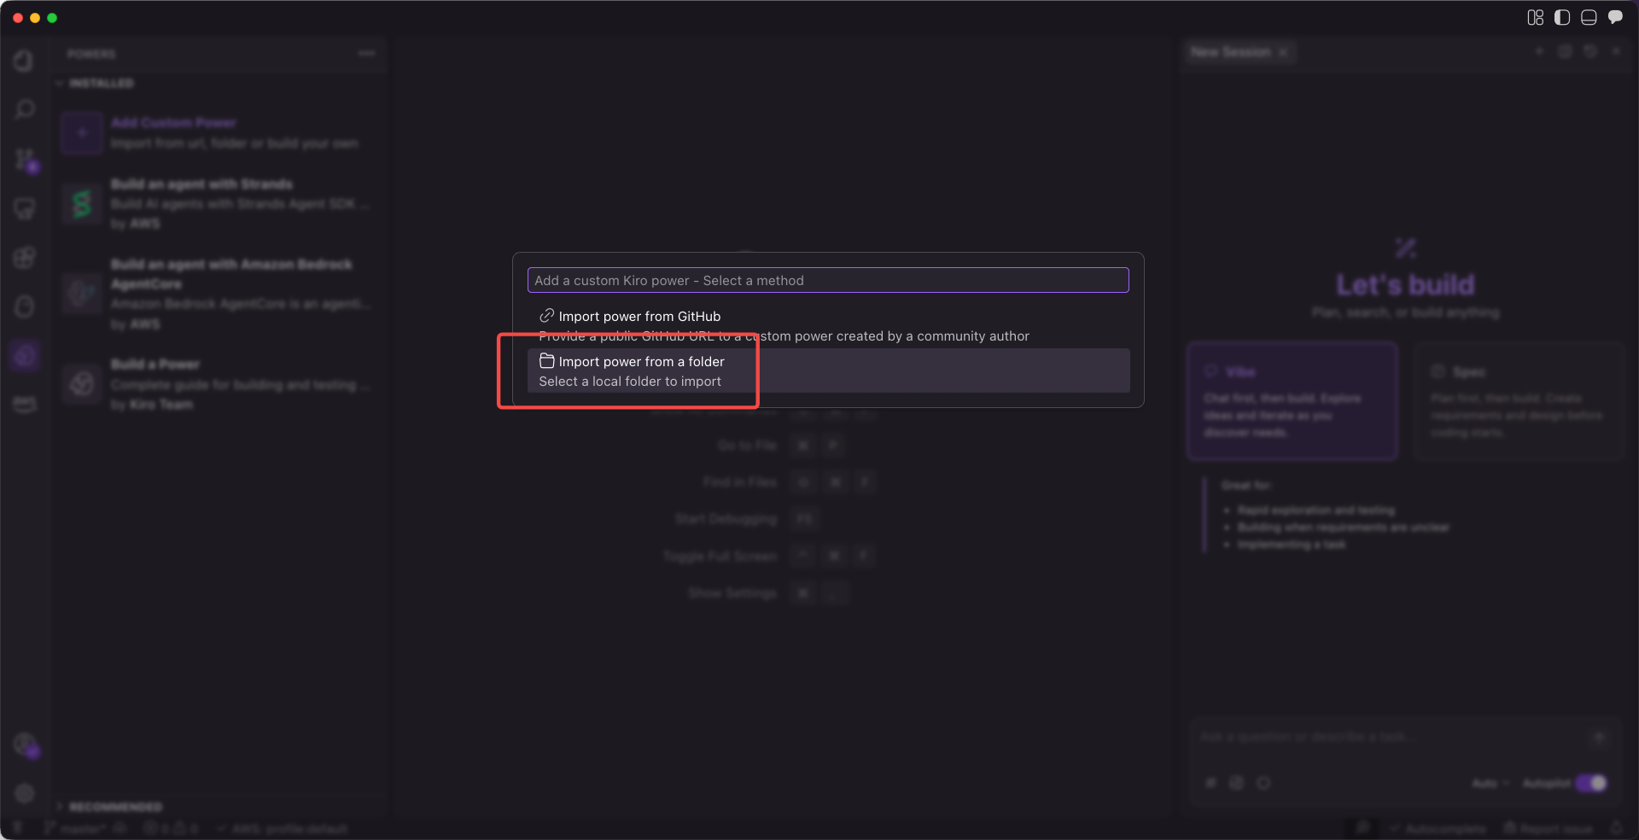Choose Import power from GitHub option
Screen dimensions: 1639x840
[639, 317]
